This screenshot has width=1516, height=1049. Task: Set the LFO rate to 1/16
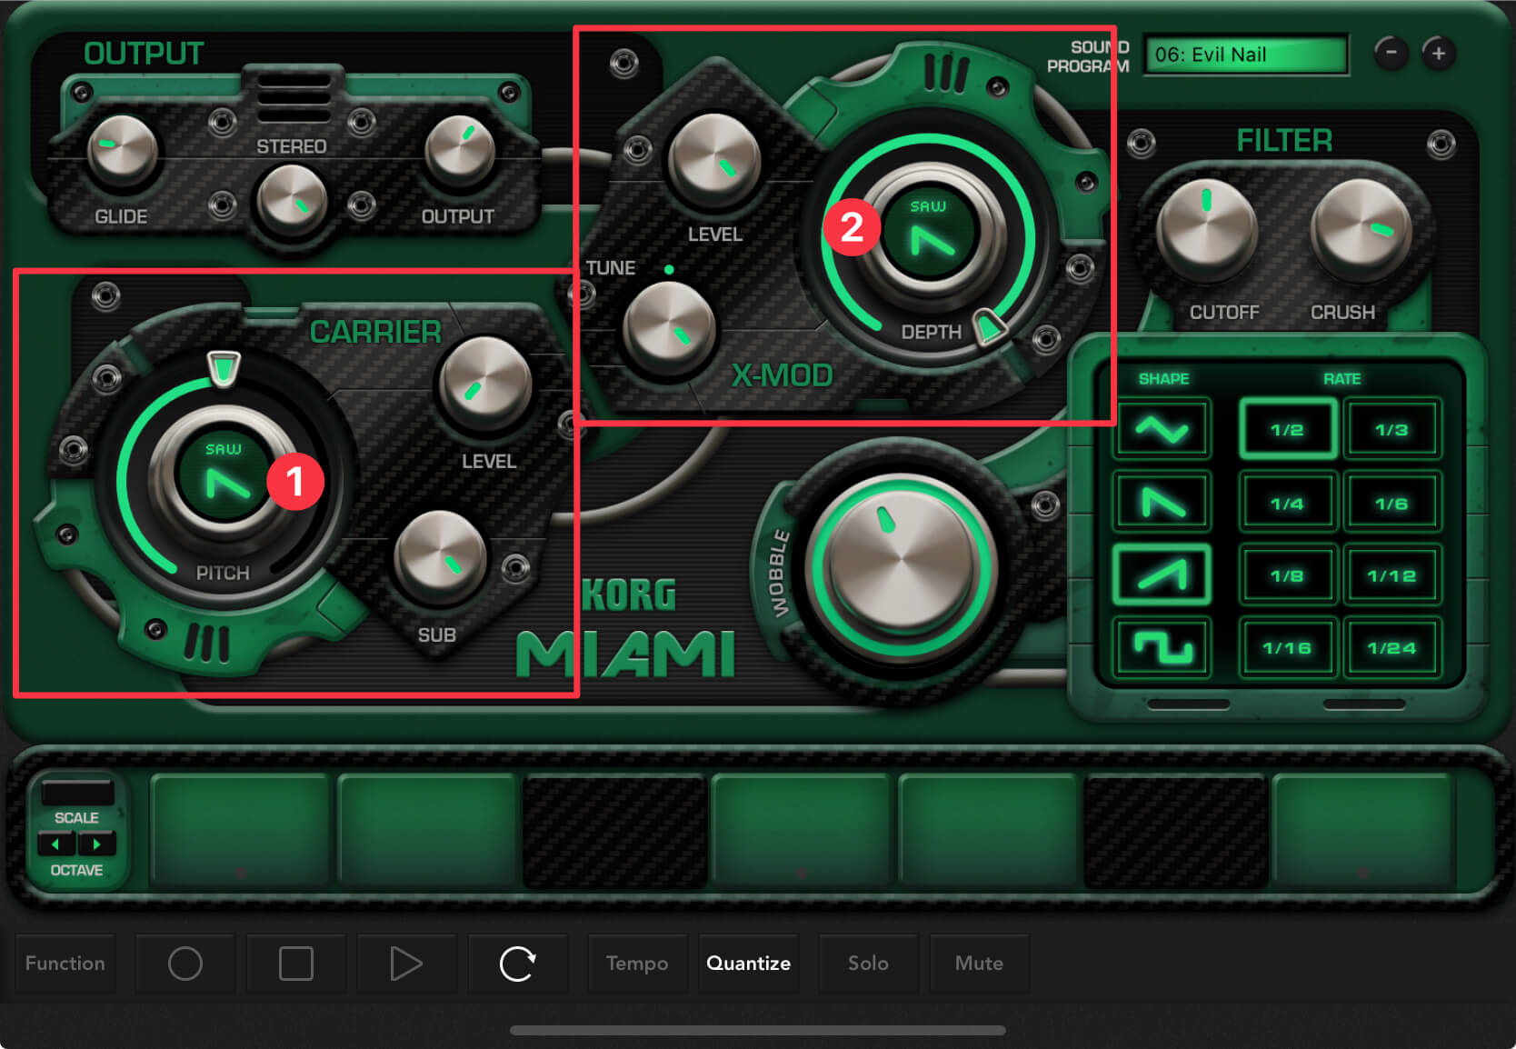[1287, 647]
